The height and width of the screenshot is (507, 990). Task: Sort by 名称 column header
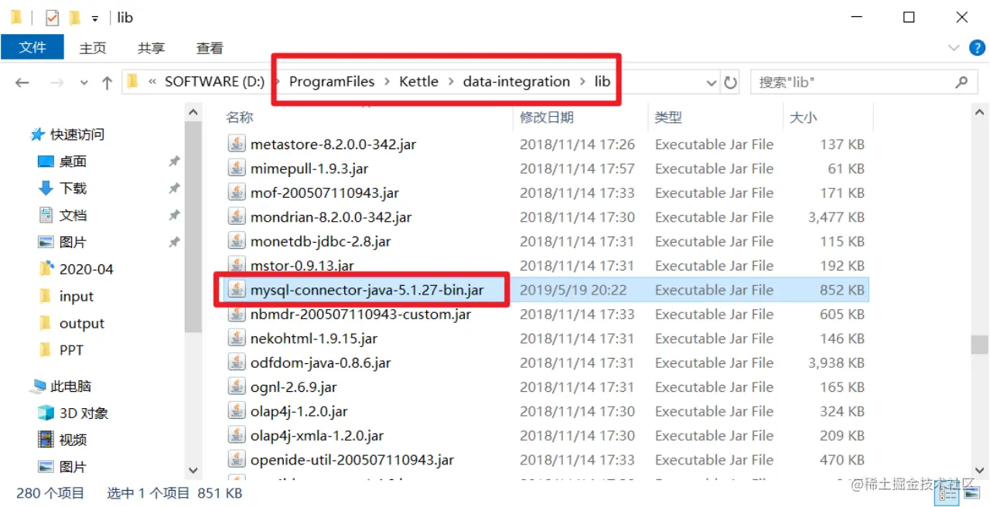pos(240,117)
